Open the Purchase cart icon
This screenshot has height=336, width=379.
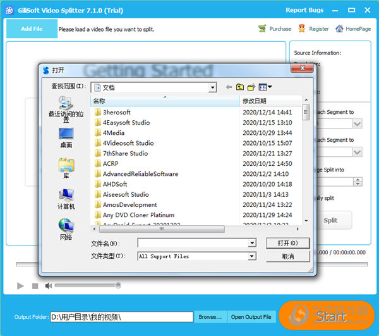[x=262, y=28]
